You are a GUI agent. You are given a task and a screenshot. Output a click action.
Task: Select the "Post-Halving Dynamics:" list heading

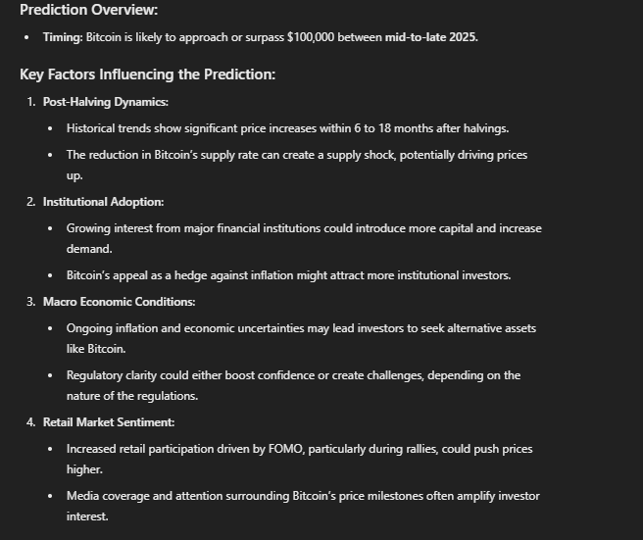click(x=105, y=102)
